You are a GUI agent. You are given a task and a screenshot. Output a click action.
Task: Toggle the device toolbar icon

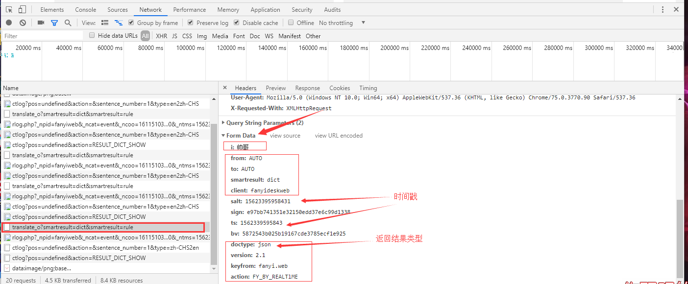click(22, 9)
